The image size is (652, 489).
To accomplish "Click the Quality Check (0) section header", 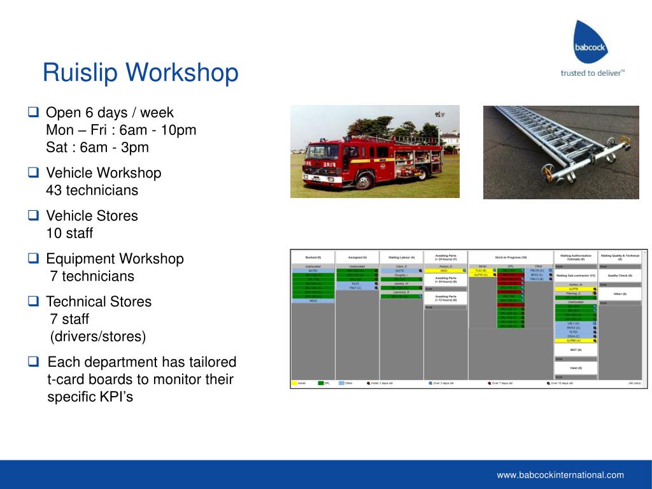I will [x=620, y=276].
